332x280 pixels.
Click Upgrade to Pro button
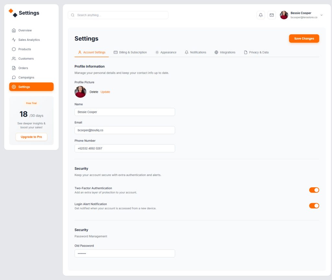31,137
